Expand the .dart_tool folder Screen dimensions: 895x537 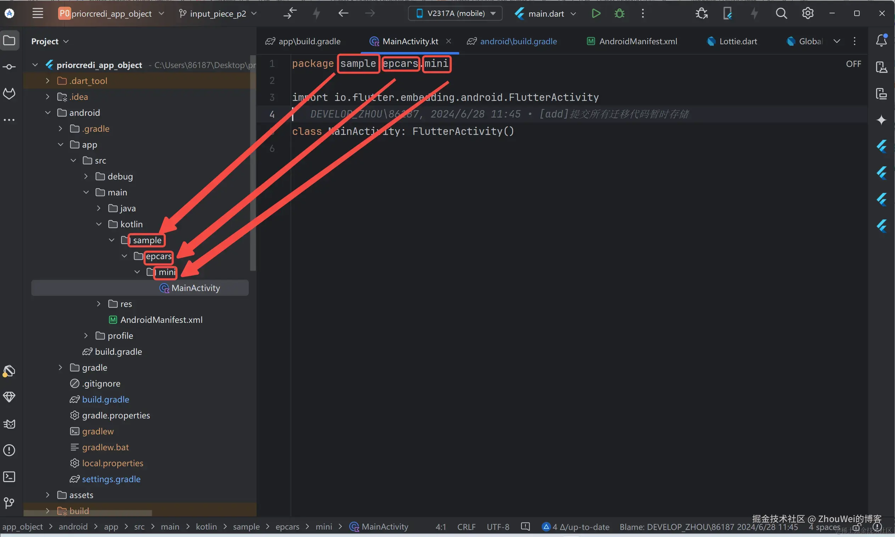click(x=47, y=81)
